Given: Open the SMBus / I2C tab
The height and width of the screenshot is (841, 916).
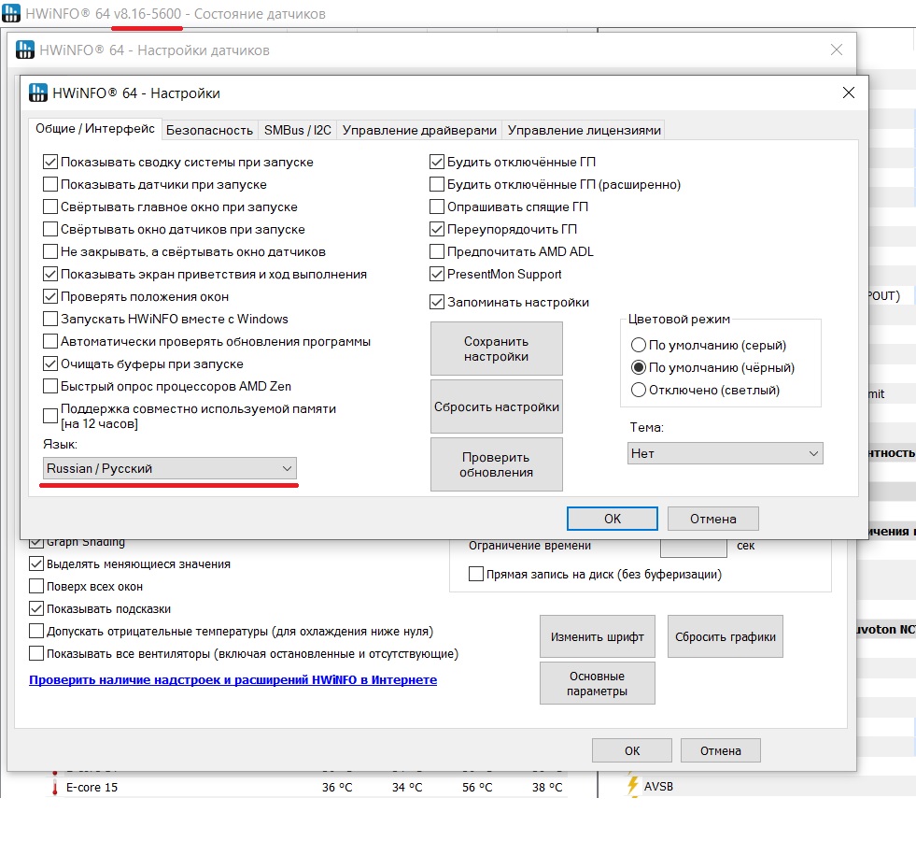Looking at the screenshot, I should point(297,130).
